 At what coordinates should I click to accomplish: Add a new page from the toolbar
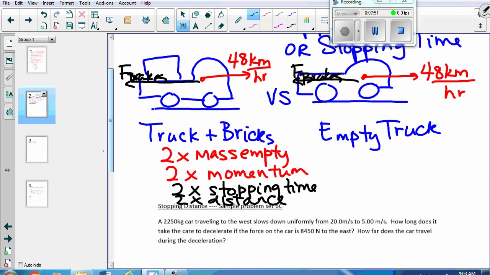[44, 26]
